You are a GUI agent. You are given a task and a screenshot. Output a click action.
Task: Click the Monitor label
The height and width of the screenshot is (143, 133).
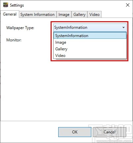pyautogui.click(x=14, y=40)
